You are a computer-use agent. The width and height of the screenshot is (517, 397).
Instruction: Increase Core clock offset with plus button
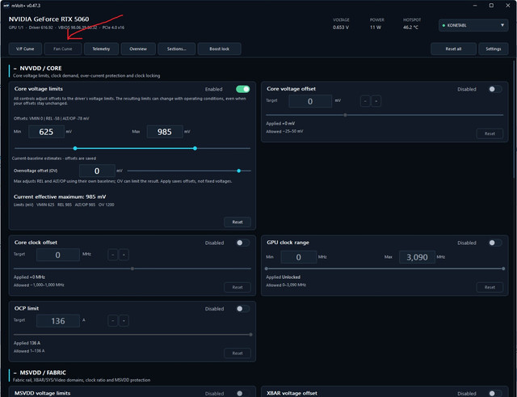pos(124,255)
